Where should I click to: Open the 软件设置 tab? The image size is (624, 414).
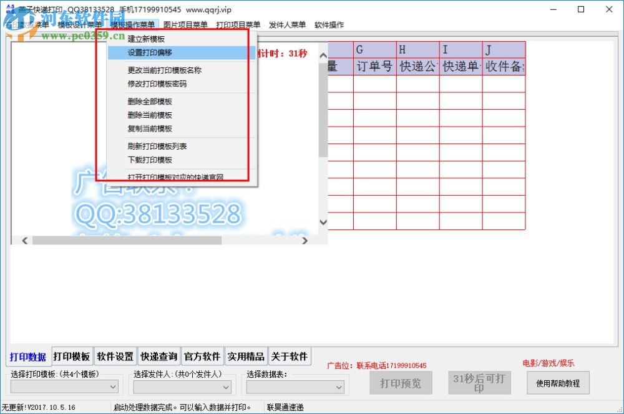point(115,357)
